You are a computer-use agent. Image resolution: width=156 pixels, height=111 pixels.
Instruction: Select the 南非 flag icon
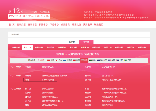[90, 60]
